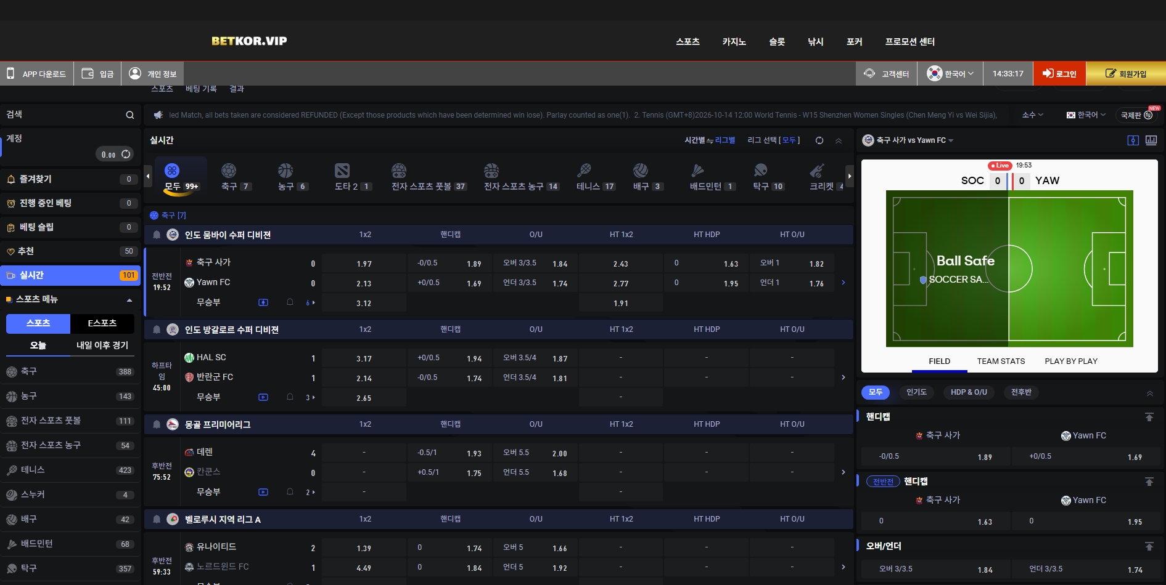
Task: Open the 내일 이후 경기 tab
Action: 102,345
